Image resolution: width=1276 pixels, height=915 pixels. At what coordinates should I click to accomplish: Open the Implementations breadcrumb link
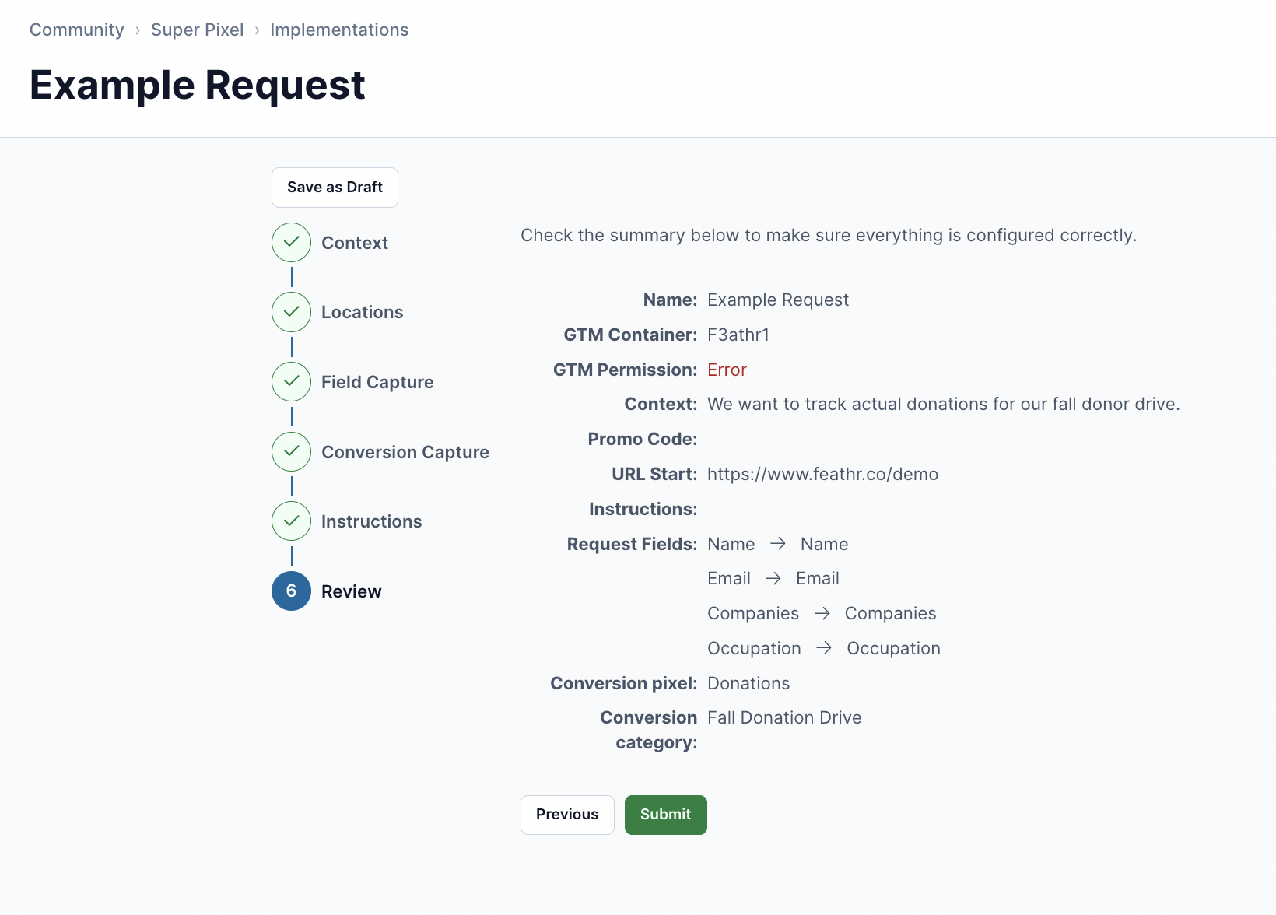(x=339, y=30)
